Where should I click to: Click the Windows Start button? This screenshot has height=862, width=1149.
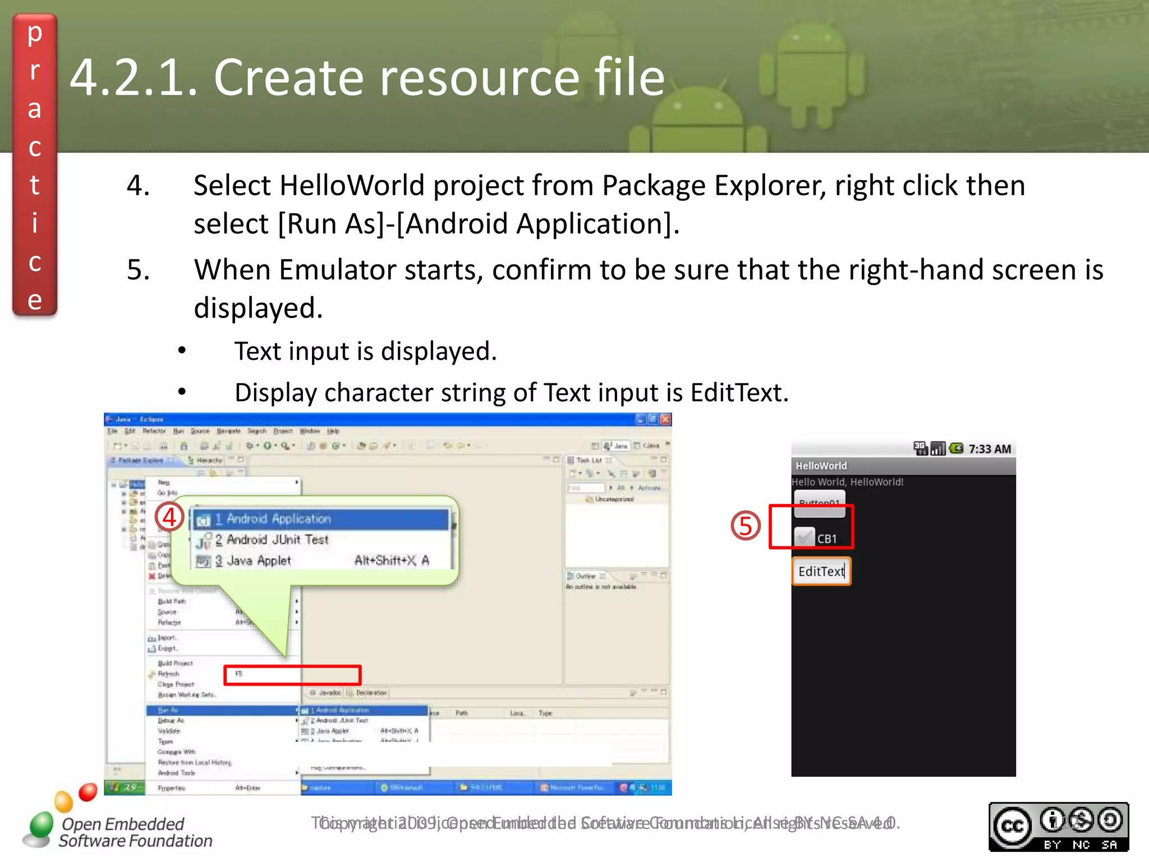[x=125, y=787]
